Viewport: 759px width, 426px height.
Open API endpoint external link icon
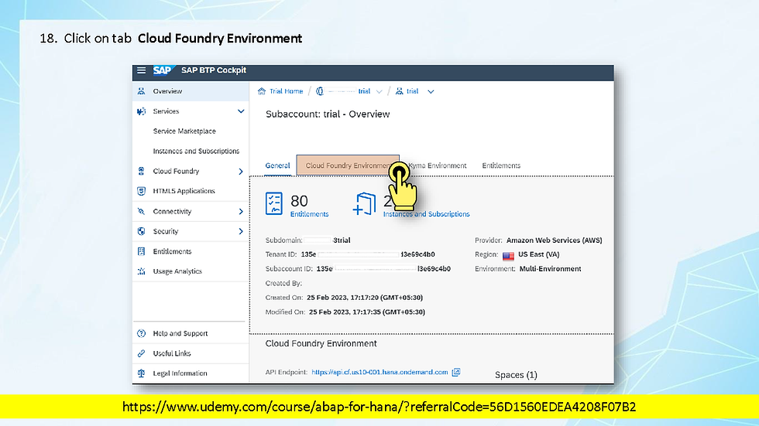tap(456, 373)
